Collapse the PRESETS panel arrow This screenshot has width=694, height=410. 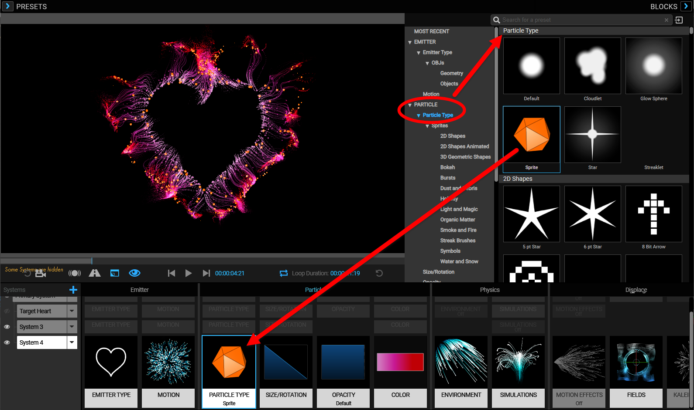(x=7, y=6)
